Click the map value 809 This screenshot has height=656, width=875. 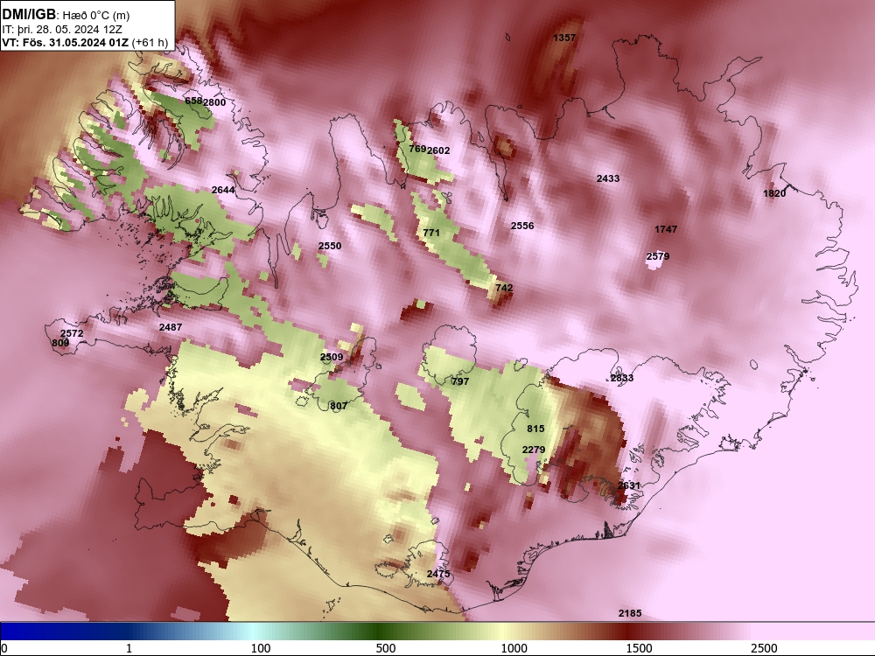pos(60,343)
